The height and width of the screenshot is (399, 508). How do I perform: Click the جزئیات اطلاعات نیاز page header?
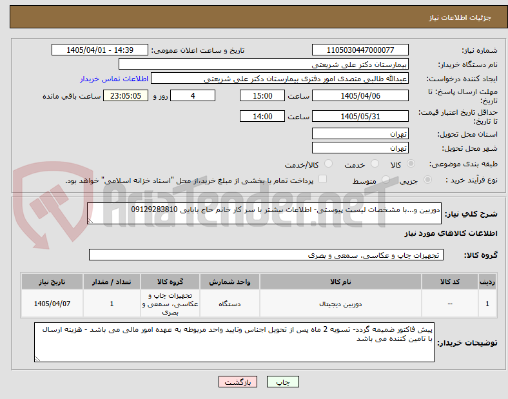coord(460,17)
